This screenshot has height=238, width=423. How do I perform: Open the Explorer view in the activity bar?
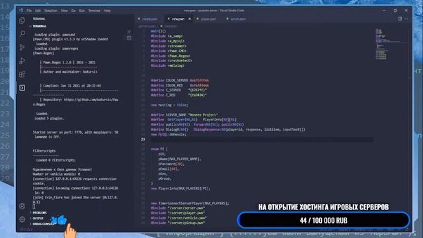click(x=22, y=20)
